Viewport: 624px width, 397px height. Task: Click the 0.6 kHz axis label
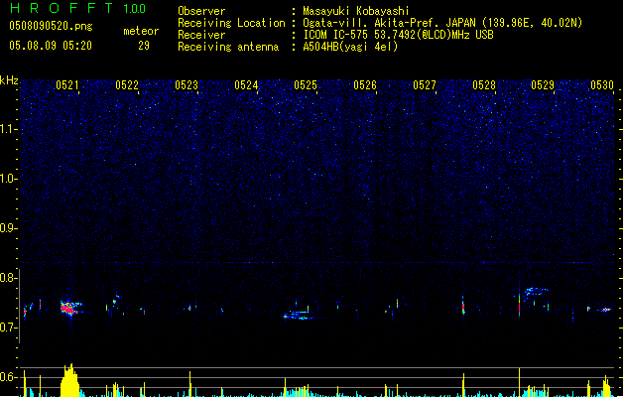[9, 377]
